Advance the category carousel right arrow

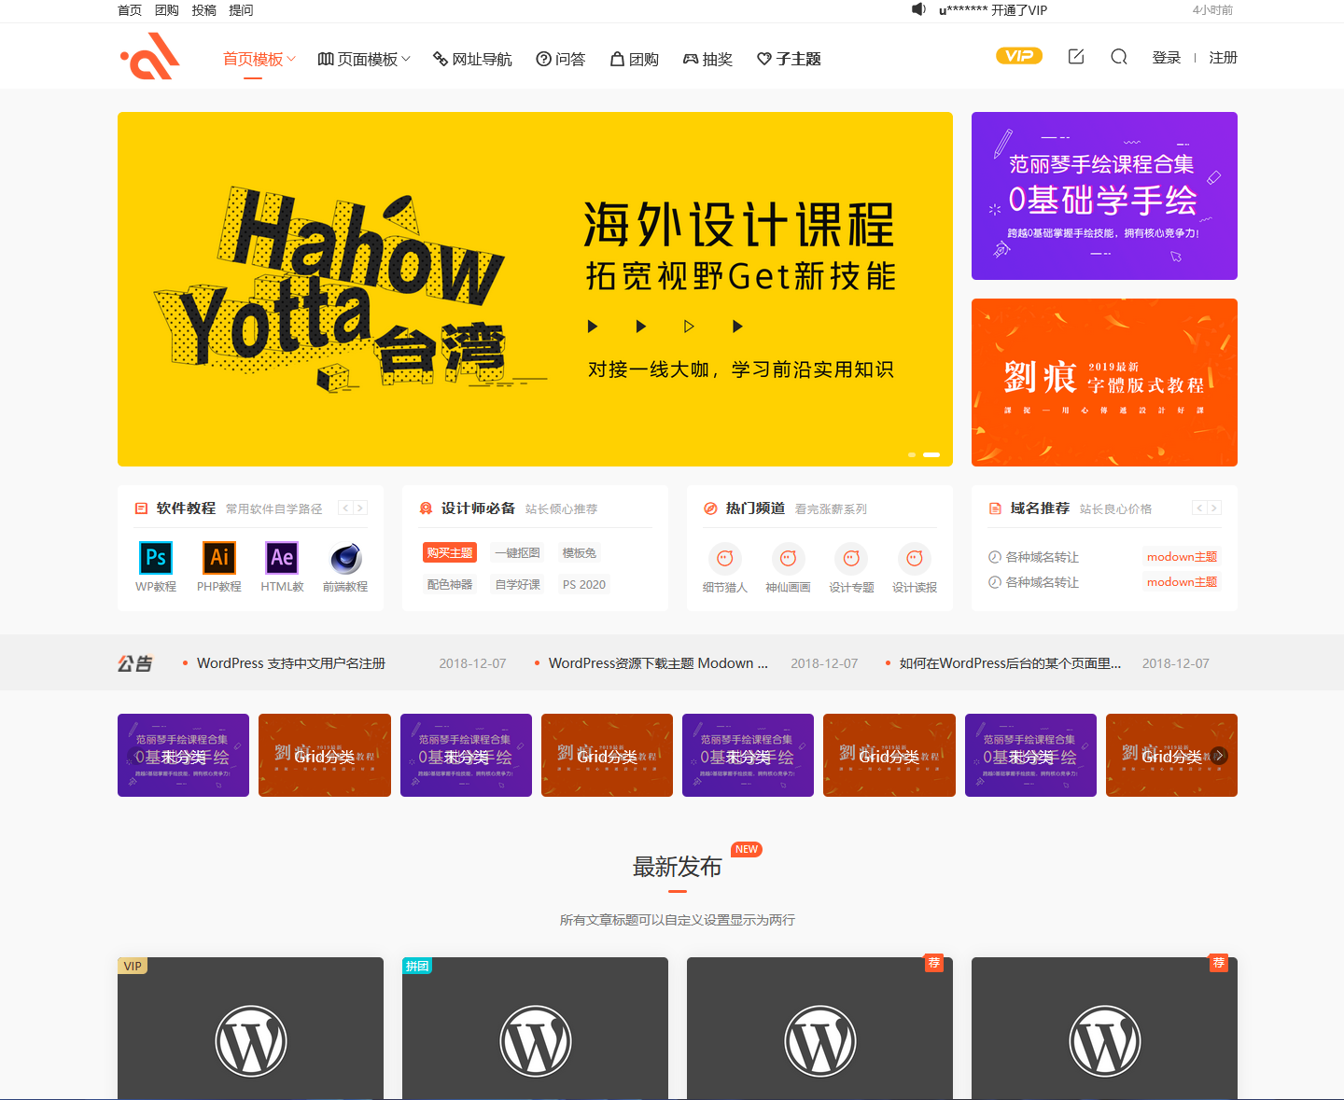click(1219, 756)
